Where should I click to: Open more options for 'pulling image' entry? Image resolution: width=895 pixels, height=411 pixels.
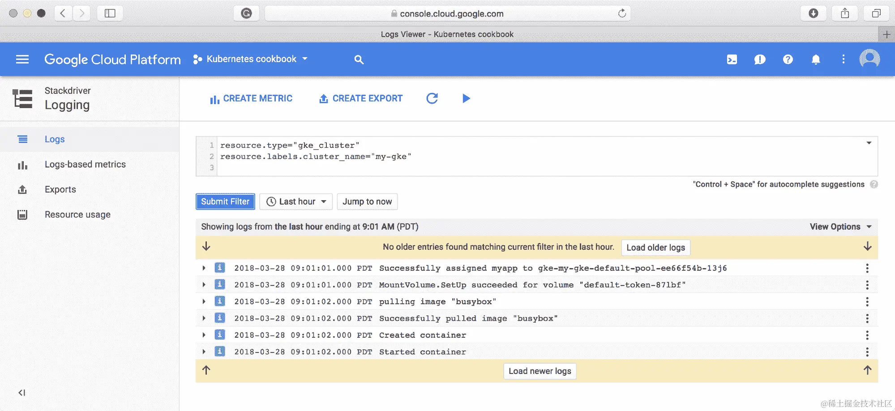click(x=867, y=302)
